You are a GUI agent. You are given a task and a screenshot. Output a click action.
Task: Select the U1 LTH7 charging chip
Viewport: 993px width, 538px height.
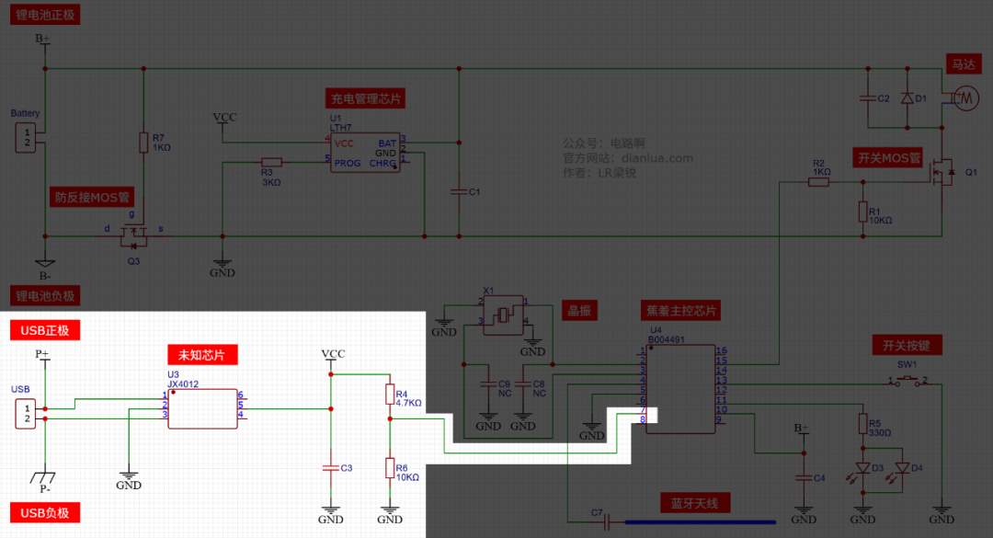(x=365, y=152)
